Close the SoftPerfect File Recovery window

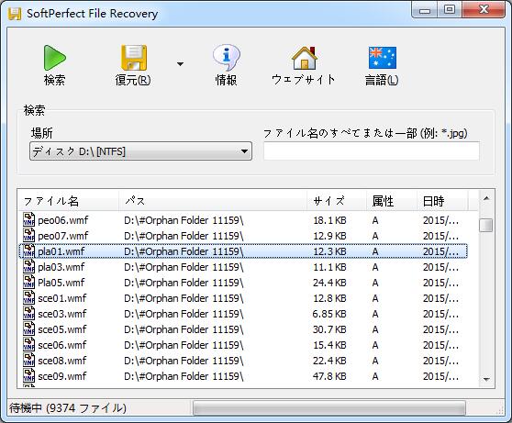click(484, 10)
